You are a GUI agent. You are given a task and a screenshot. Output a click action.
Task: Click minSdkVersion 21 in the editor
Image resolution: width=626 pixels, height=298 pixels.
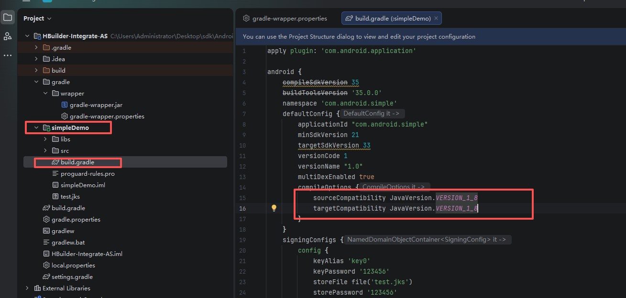click(x=329, y=135)
